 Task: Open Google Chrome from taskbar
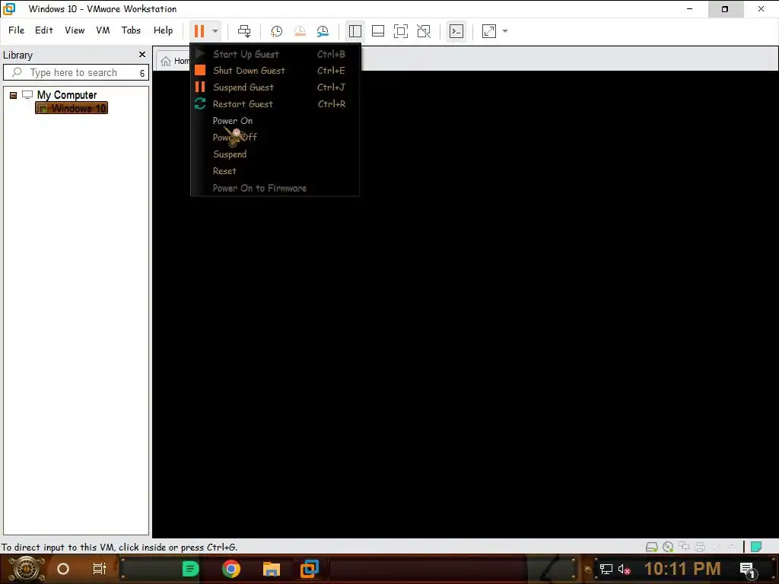[x=231, y=569]
